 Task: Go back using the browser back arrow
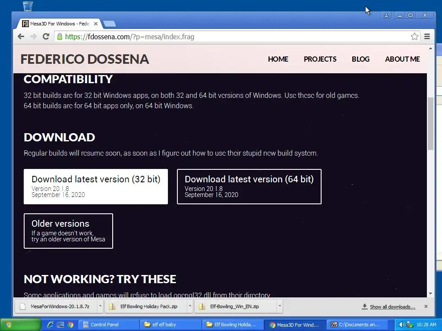[x=21, y=37]
